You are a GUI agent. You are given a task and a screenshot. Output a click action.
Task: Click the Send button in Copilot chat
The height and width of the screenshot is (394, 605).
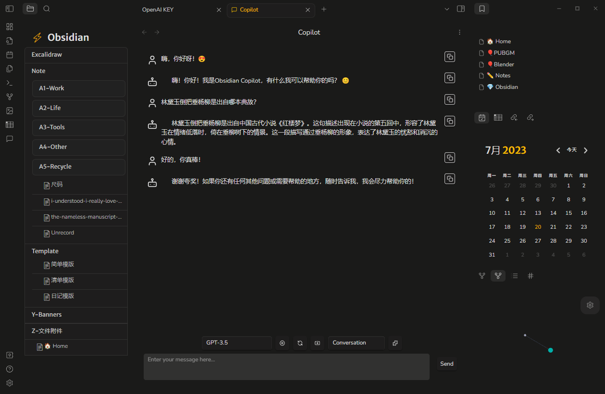pyautogui.click(x=446, y=364)
